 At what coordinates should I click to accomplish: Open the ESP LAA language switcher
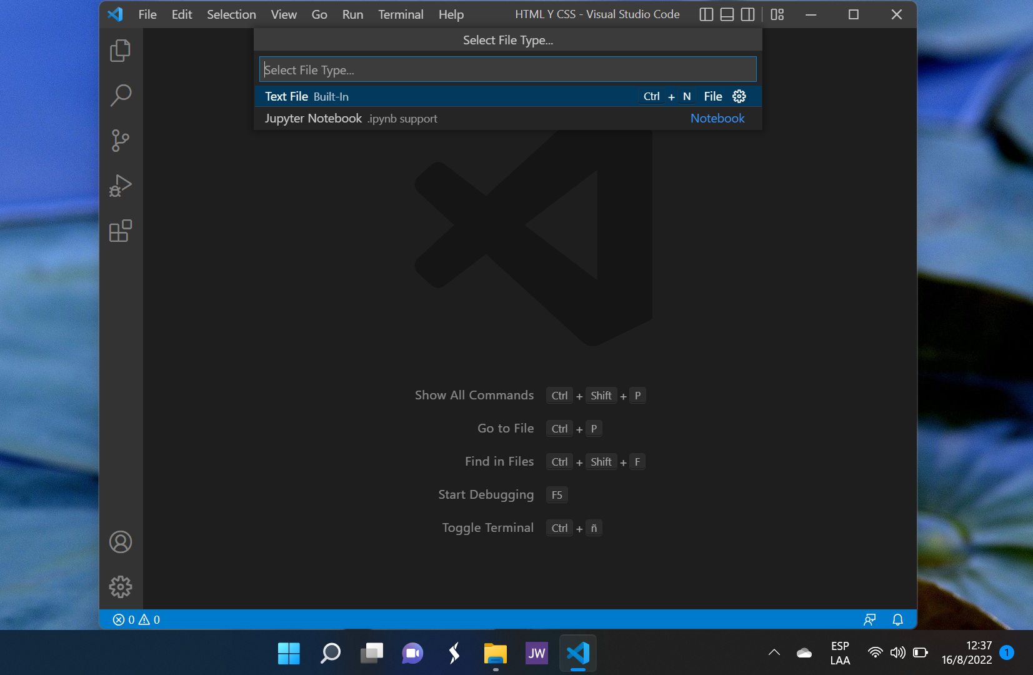coord(840,653)
